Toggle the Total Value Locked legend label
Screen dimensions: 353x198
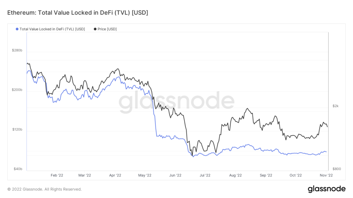pyautogui.click(x=52, y=29)
